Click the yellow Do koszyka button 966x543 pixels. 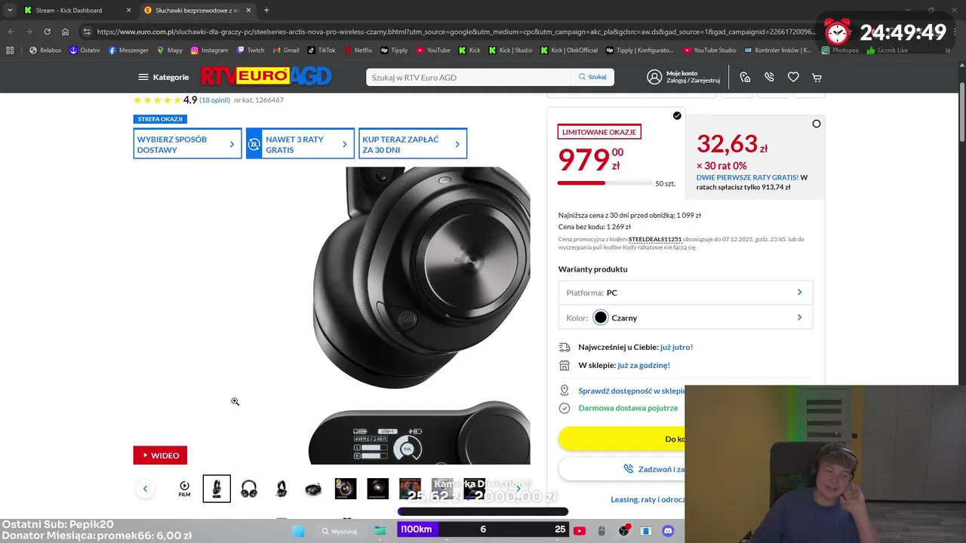click(622, 438)
